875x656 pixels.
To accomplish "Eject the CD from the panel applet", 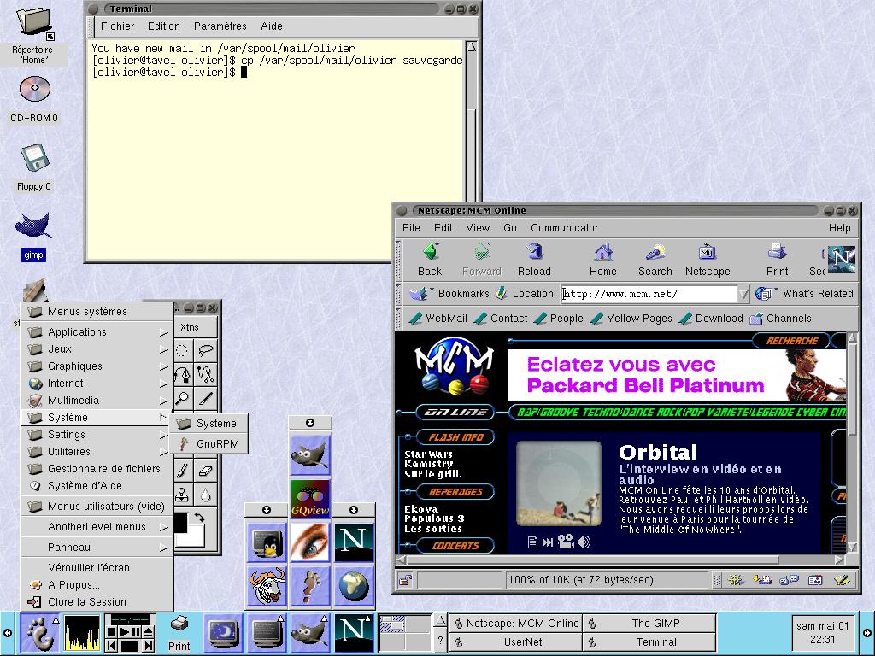I will pos(149,632).
